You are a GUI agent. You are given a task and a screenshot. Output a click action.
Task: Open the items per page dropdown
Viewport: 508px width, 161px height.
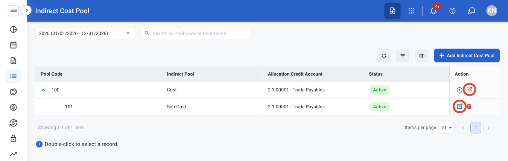coord(447,128)
